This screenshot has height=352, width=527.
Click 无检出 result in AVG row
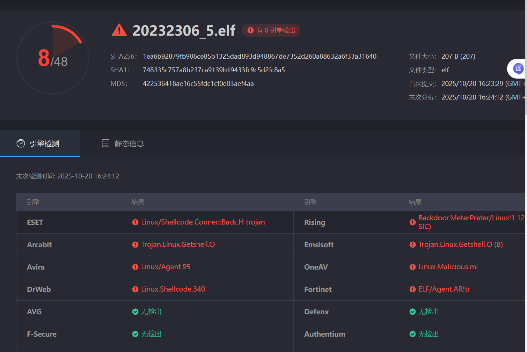[x=151, y=312]
